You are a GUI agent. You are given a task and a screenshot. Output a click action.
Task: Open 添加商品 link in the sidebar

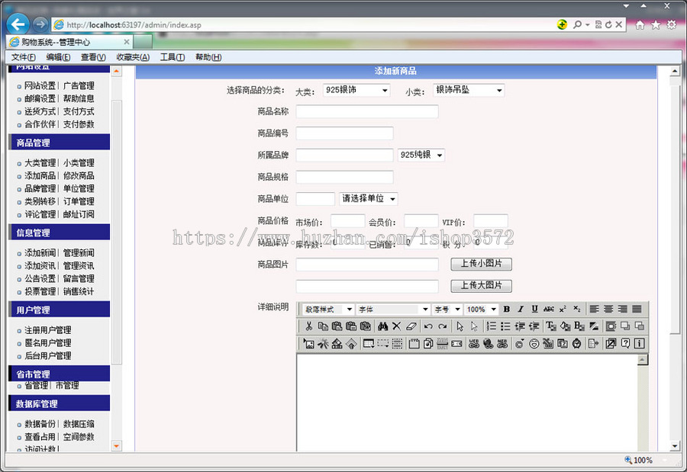coord(38,175)
